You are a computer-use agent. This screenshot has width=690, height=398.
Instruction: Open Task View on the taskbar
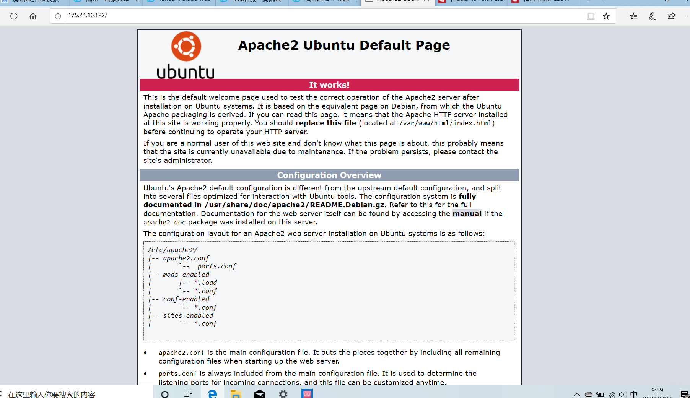click(188, 394)
